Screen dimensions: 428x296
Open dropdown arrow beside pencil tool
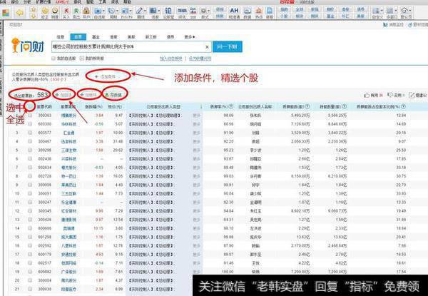144,11
